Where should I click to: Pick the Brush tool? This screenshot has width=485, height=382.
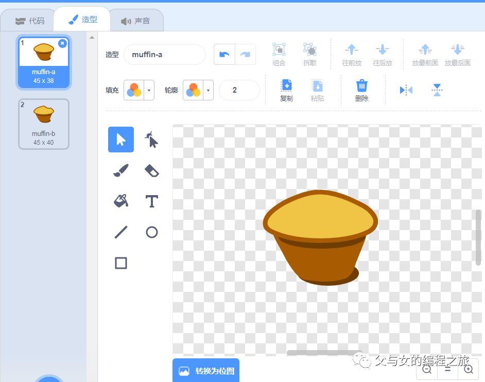pyautogui.click(x=121, y=170)
